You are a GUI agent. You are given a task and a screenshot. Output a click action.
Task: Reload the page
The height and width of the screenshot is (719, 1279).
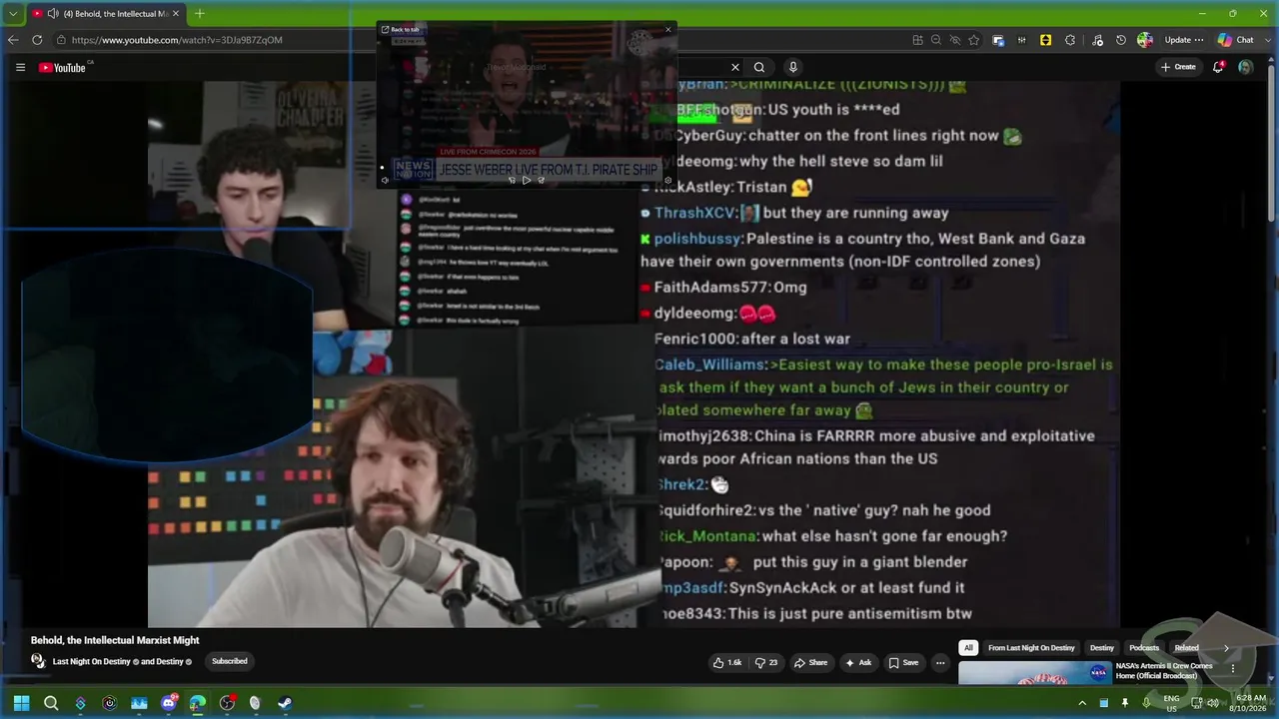[x=37, y=40]
